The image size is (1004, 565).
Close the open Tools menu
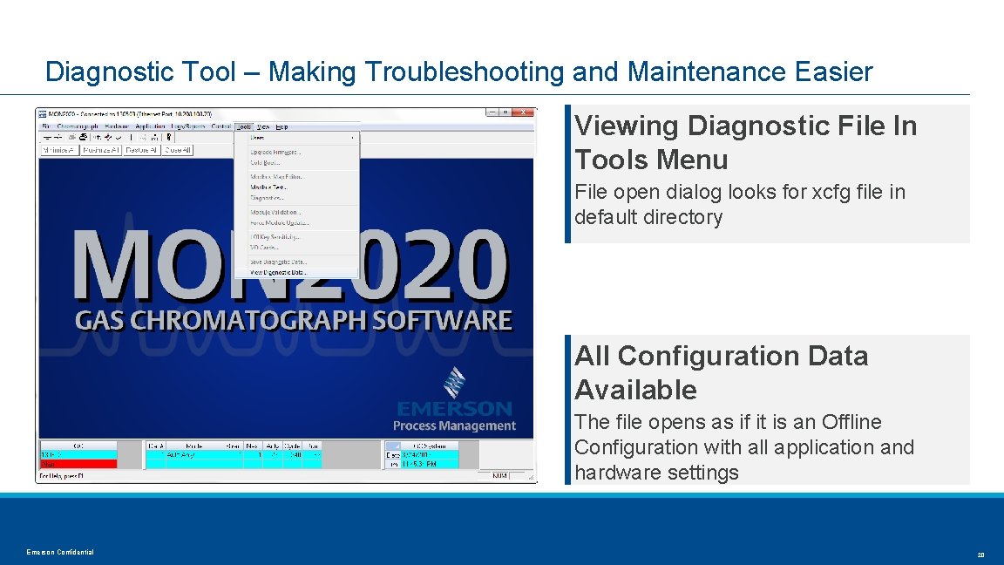pos(244,126)
